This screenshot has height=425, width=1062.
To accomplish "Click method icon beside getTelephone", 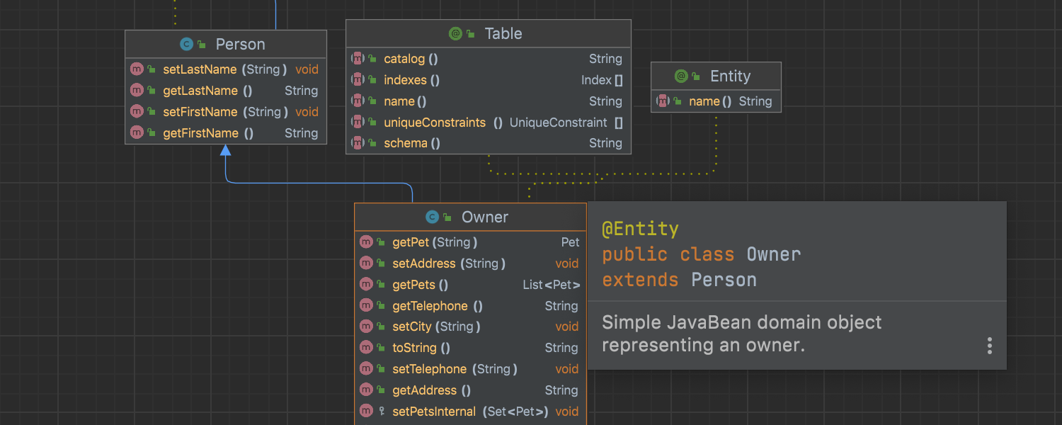I will pos(366,305).
